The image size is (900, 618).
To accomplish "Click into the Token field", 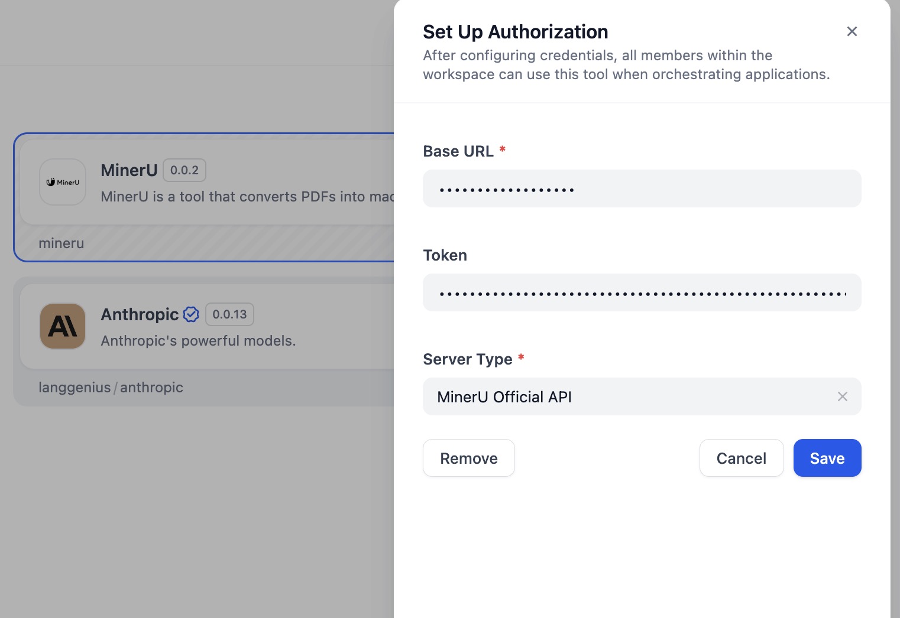I will coord(642,292).
